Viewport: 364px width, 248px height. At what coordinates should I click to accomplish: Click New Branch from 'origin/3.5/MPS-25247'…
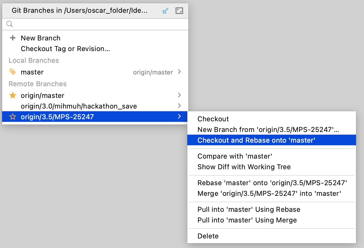[x=268, y=130]
